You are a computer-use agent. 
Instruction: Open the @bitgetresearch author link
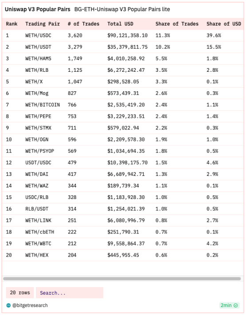[x=30, y=305]
